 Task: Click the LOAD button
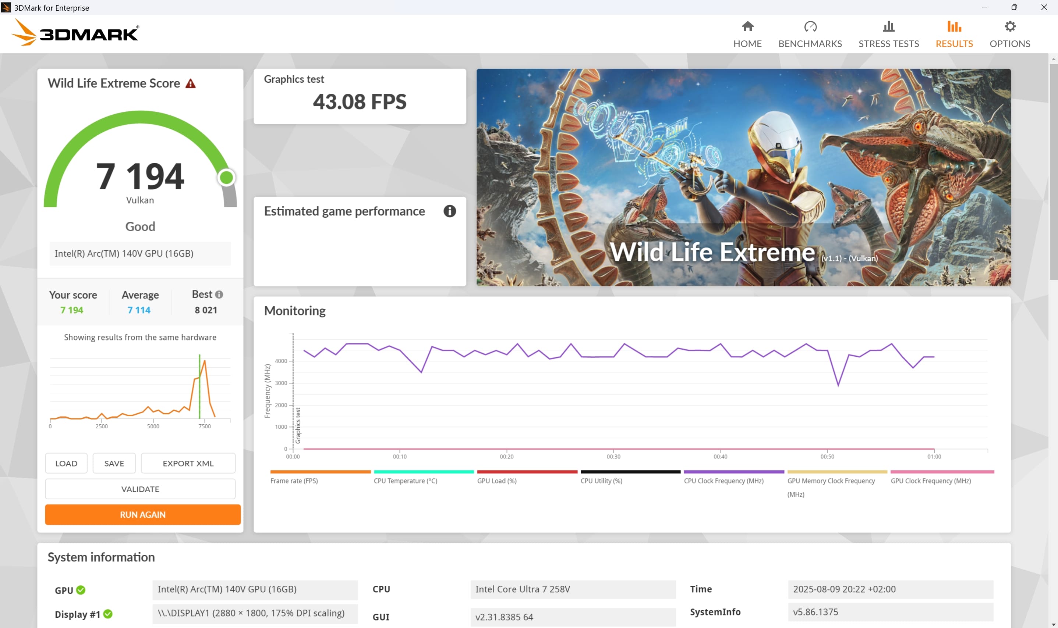66,463
